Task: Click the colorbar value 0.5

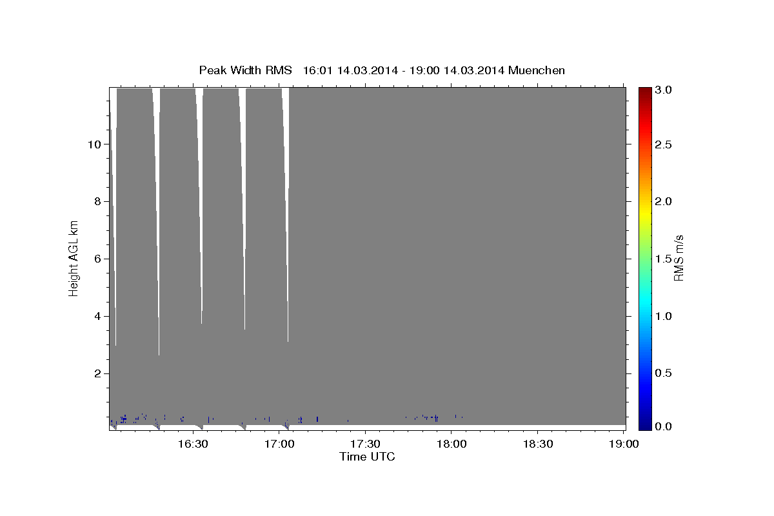Action: (x=664, y=373)
